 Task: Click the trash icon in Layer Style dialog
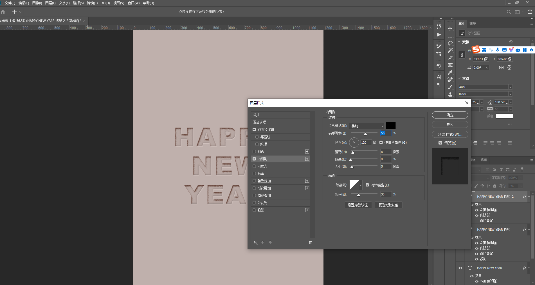click(x=311, y=242)
